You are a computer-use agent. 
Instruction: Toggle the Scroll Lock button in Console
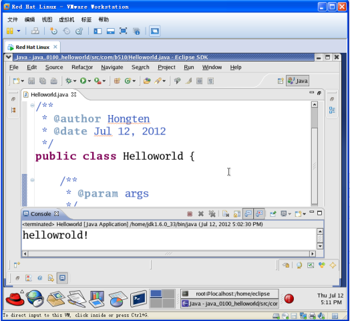point(237,214)
